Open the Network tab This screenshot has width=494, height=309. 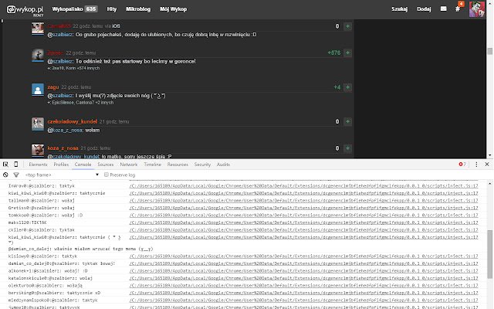[129, 165]
